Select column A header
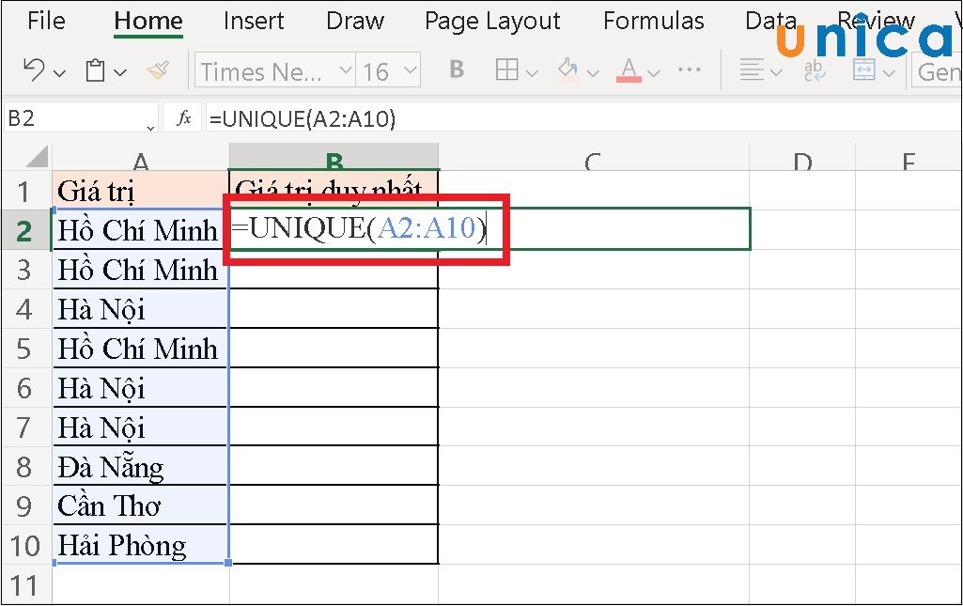The width and height of the screenshot is (963, 606). coord(141,159)
